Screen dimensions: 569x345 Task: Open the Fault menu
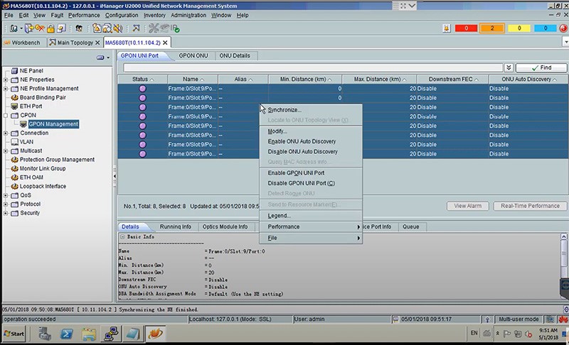[57, 15]
